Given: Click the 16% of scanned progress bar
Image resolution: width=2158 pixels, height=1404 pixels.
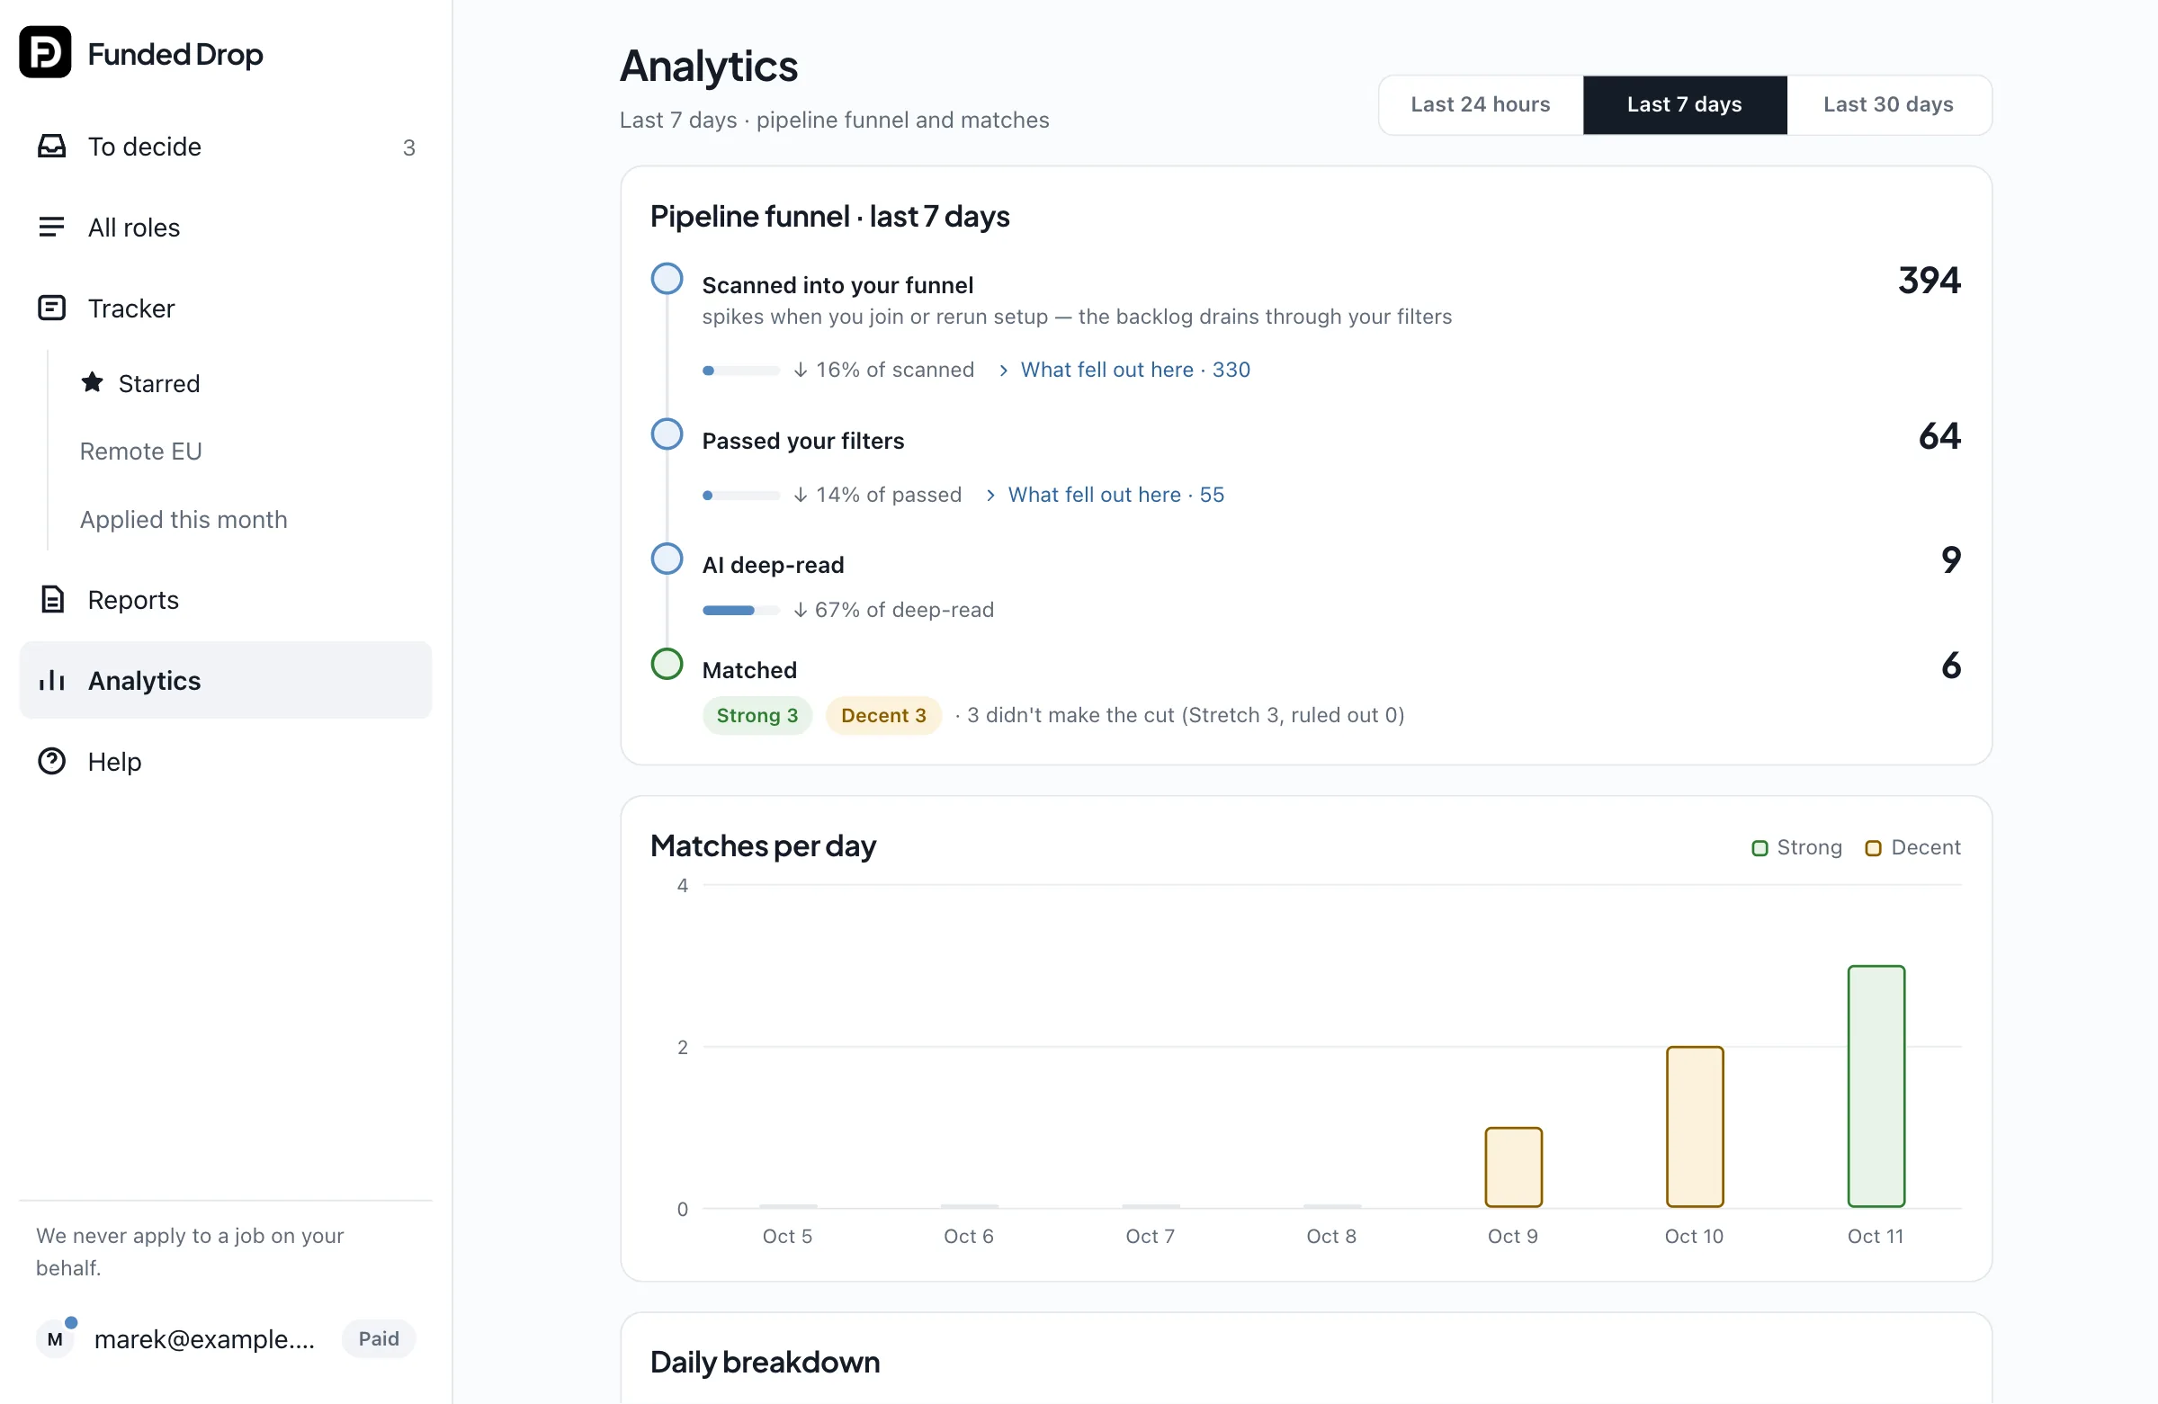Looking at the screenshot, I should 740,370.
